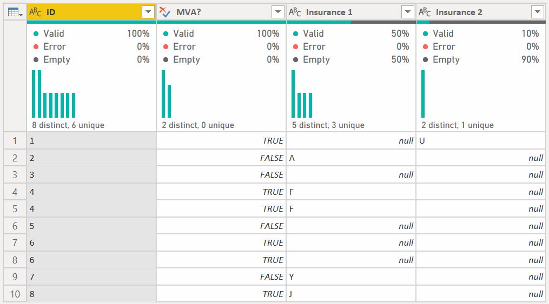
Task: Click the Insurance 1 column quality bar
Action: click(x=351, y=22)
